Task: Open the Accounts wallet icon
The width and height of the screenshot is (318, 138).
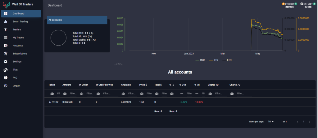Action: point(6,46)
